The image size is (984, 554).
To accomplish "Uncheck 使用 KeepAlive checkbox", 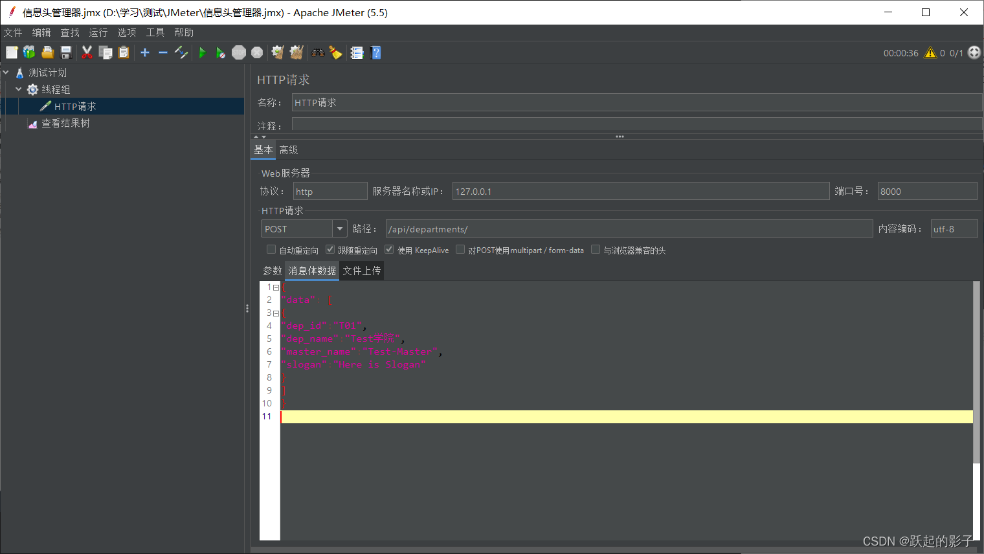I will tap(389, 249).
